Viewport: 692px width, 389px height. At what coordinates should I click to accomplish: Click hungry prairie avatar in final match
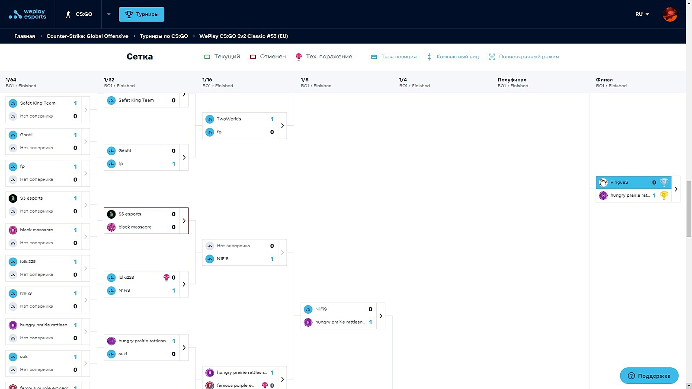[603, 195]
